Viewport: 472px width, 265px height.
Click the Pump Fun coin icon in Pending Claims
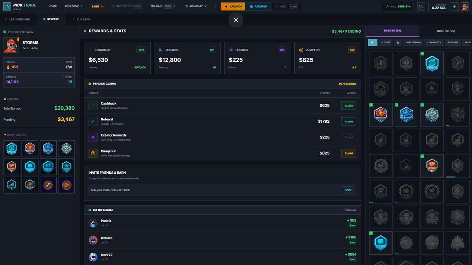93,153
